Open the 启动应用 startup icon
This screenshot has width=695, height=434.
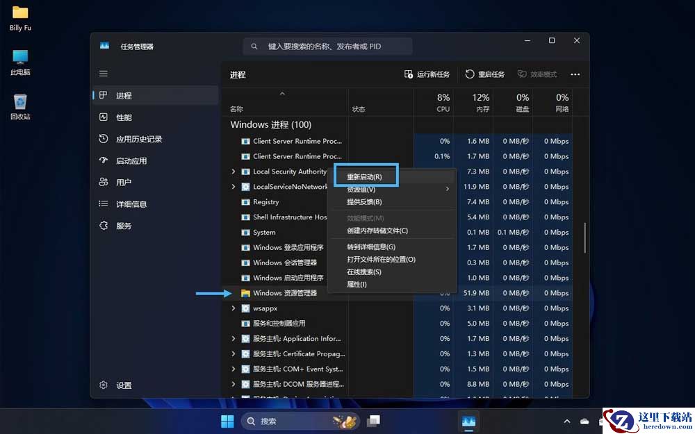click(x=104, y=160)
